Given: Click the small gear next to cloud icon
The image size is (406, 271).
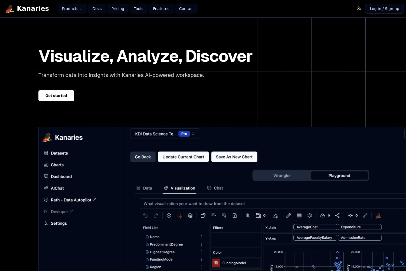Looking at the screenshot, I should [x=329, y=215].
